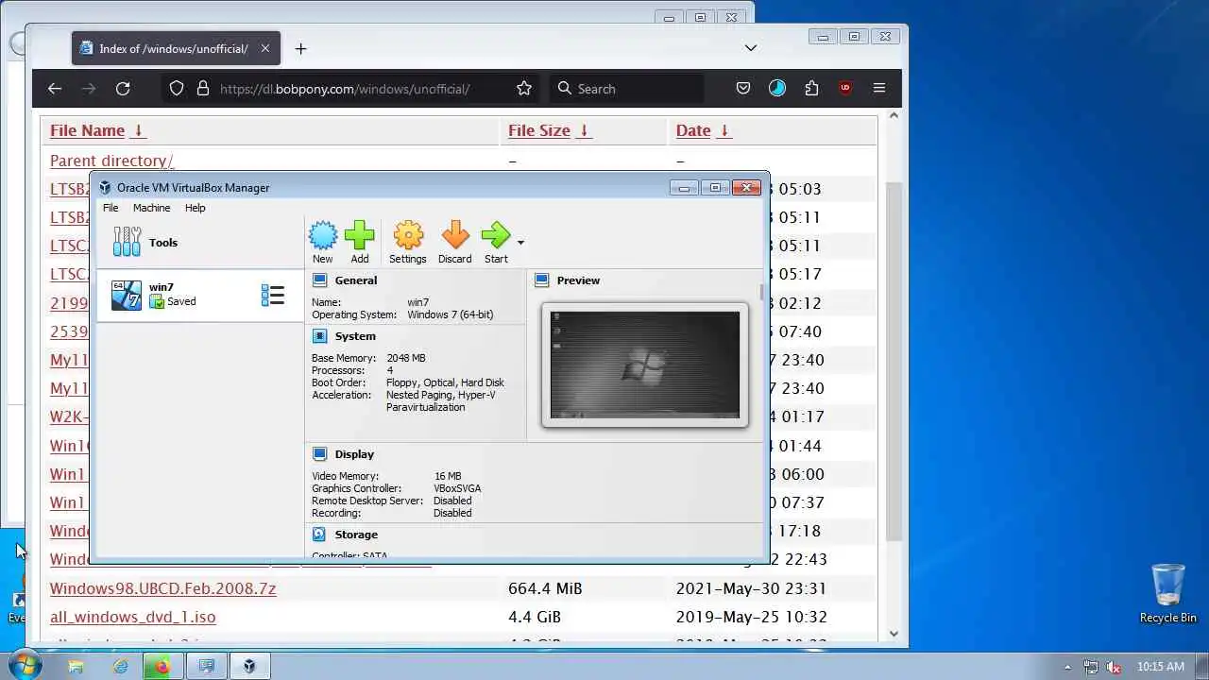
Task: Select the Tools entry in VirtualBox
Action: (200, 243)
